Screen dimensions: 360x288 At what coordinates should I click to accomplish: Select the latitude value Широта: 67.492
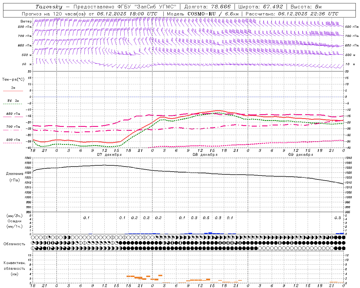coord(260,7)
